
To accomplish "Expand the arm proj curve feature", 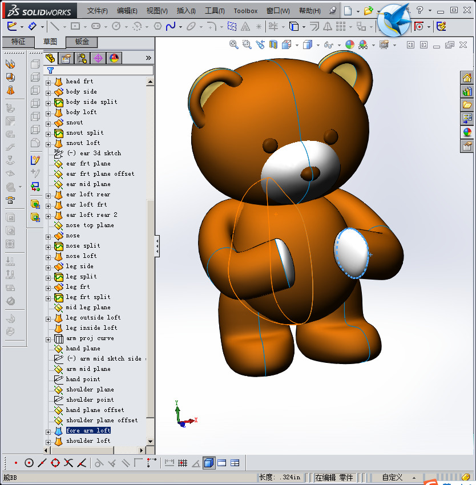I will pyautogui.click(x=49, y=339).
